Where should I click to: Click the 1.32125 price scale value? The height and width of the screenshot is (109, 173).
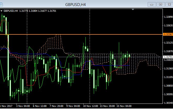pos(168,43)
